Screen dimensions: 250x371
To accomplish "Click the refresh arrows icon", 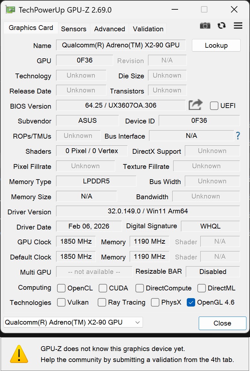I will tap(222, 25).
